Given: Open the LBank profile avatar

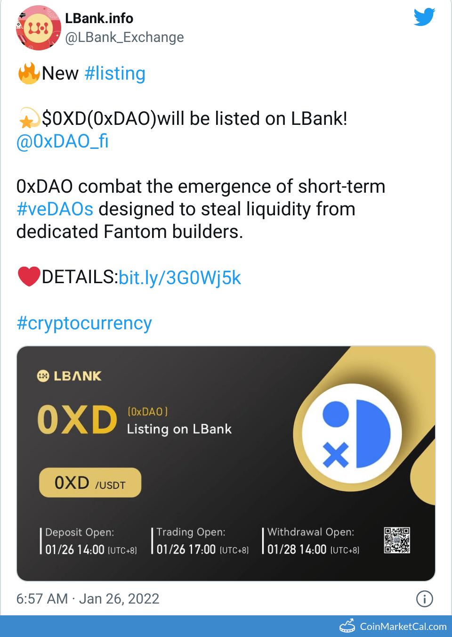Looking at the screenshot, I should click(39, 28).
